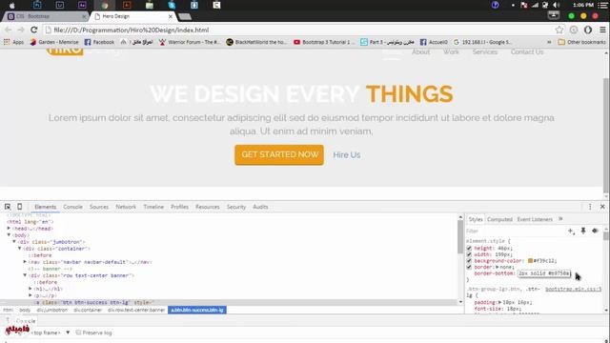Click the browser forward arrow
The height and width of the screenshot is (343, 610).
[21, 30]
